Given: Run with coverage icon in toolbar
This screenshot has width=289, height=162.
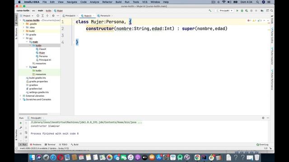Looking at the screenshot, I should 247,11.
